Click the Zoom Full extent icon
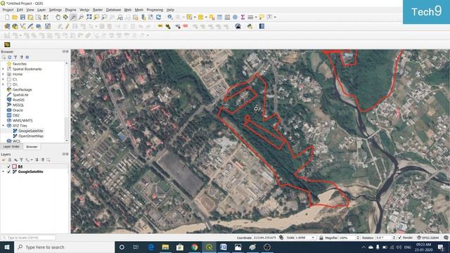The image size is (450, 253). tap(89, 17)
